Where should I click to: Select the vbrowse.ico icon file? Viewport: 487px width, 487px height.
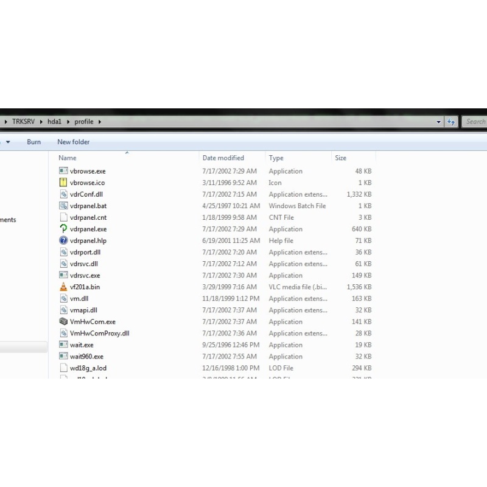tap(63, 183)
